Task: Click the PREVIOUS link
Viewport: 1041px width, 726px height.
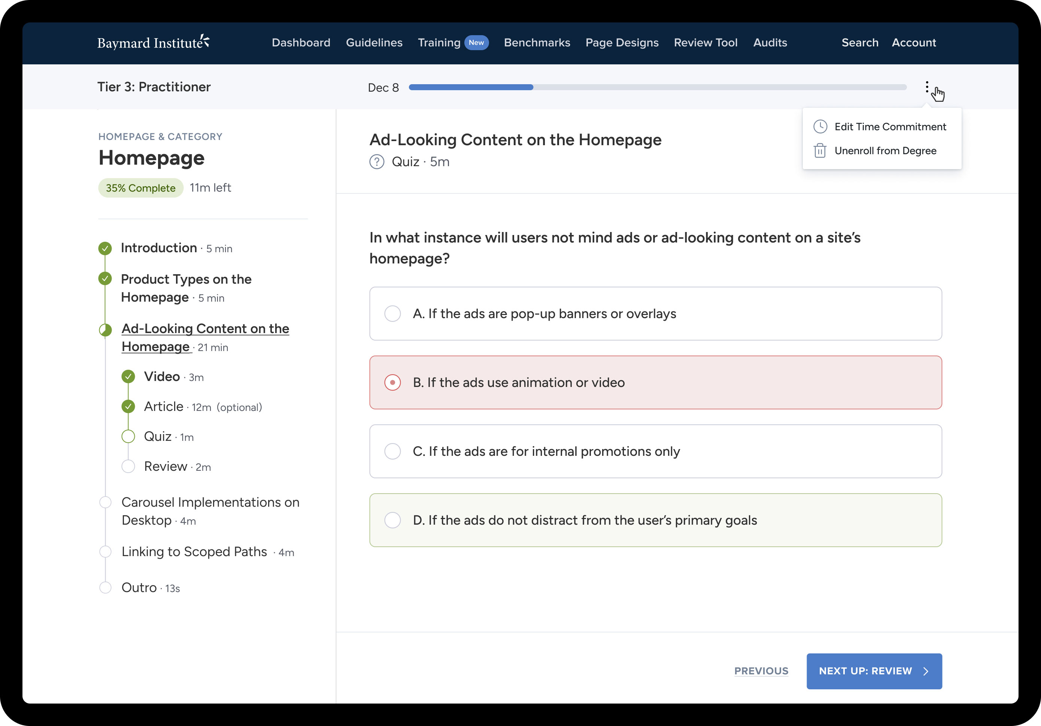Action: [761, 671]
